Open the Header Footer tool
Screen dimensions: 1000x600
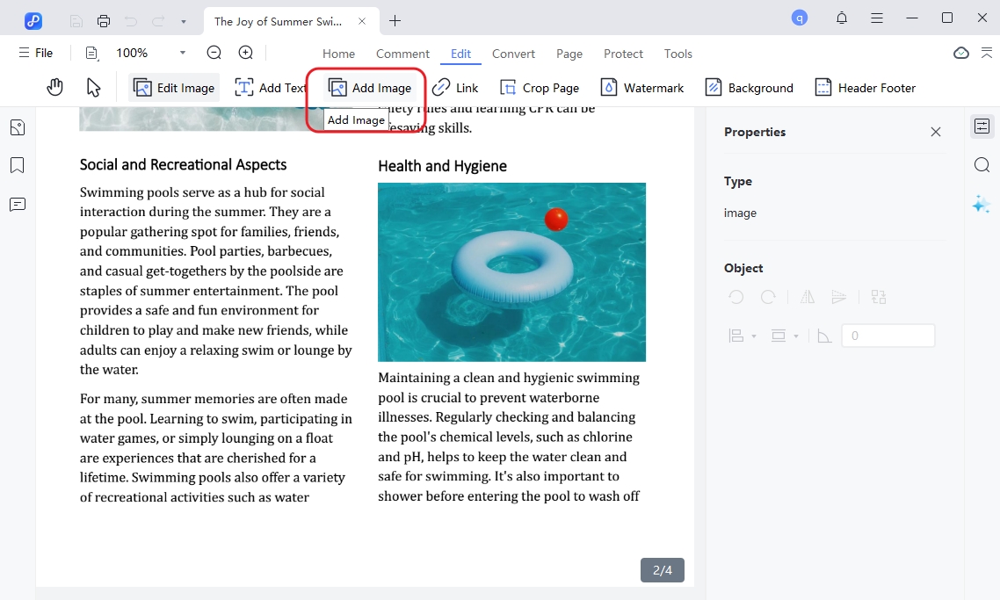pos(865,87)
